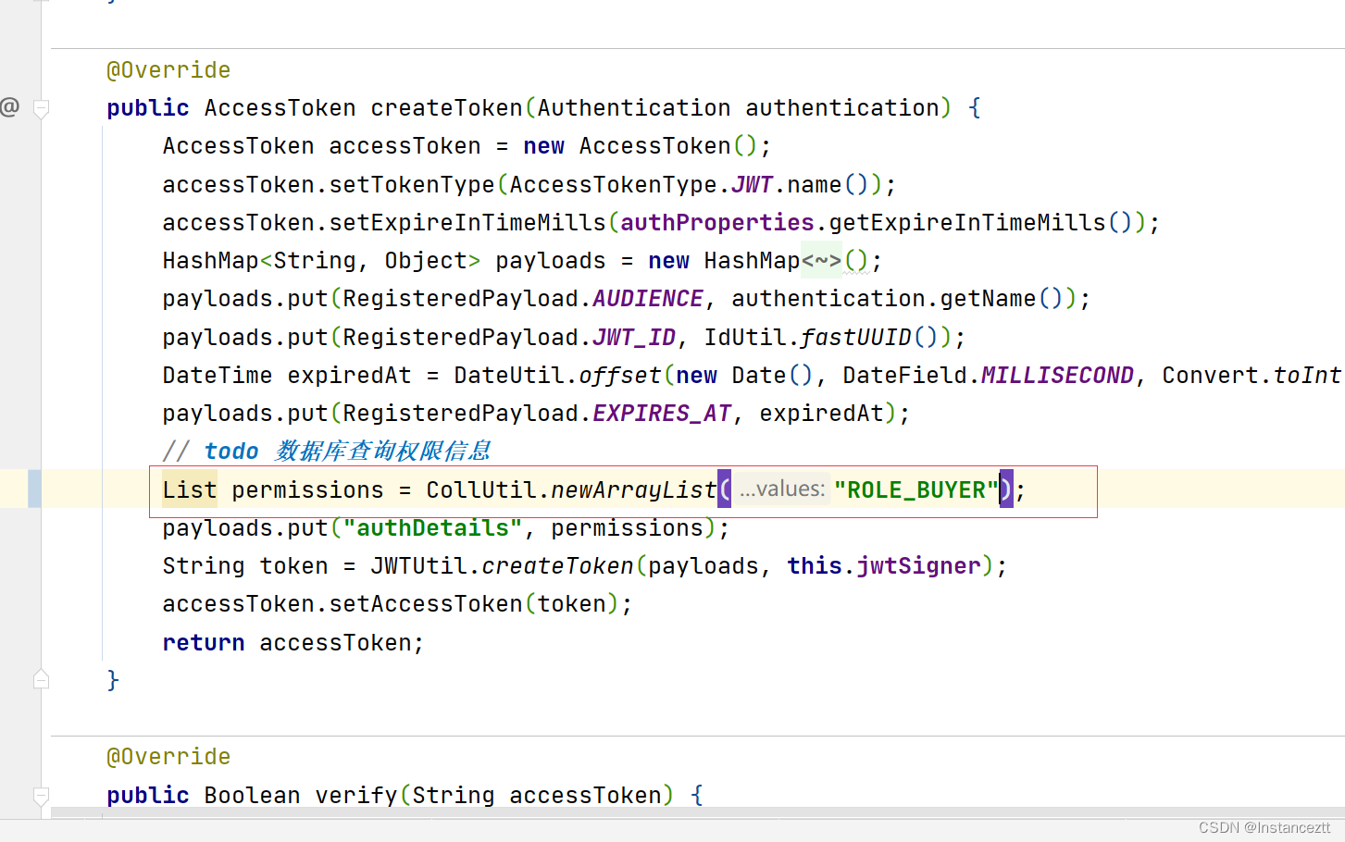
Task: Click the getName method call
Action: click(988, 299)
